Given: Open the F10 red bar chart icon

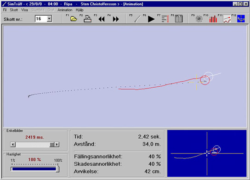Looking at the screenshot, I should coord(213,19).
